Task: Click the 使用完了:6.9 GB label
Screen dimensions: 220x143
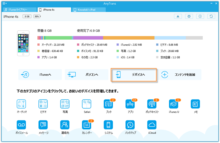Action: pos(88,31)
